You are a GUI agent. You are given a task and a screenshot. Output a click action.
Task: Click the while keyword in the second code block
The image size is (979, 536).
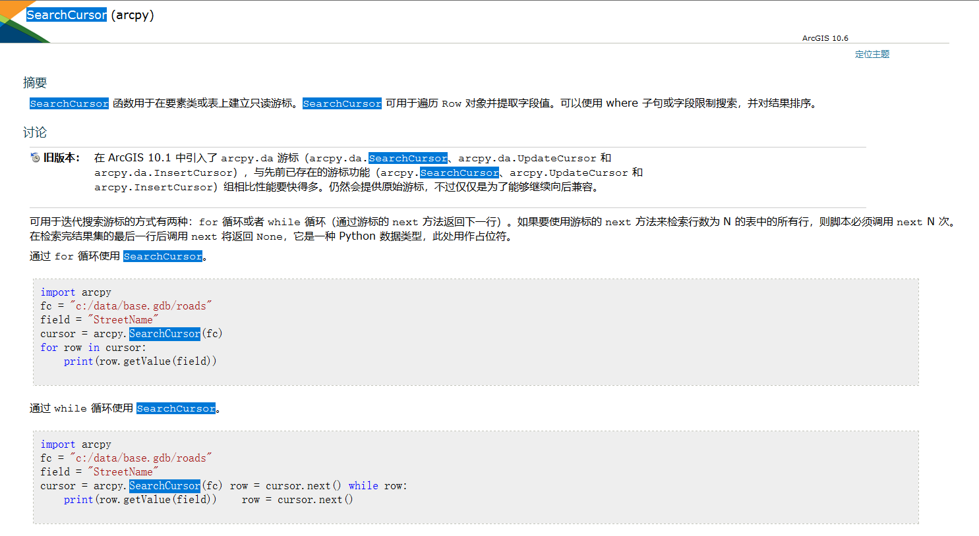tap(363, 485)
